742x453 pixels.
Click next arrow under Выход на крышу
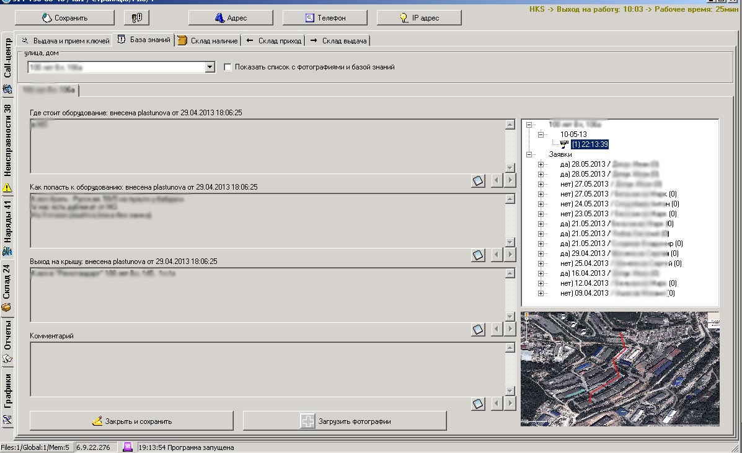click(x=510, y=329)
